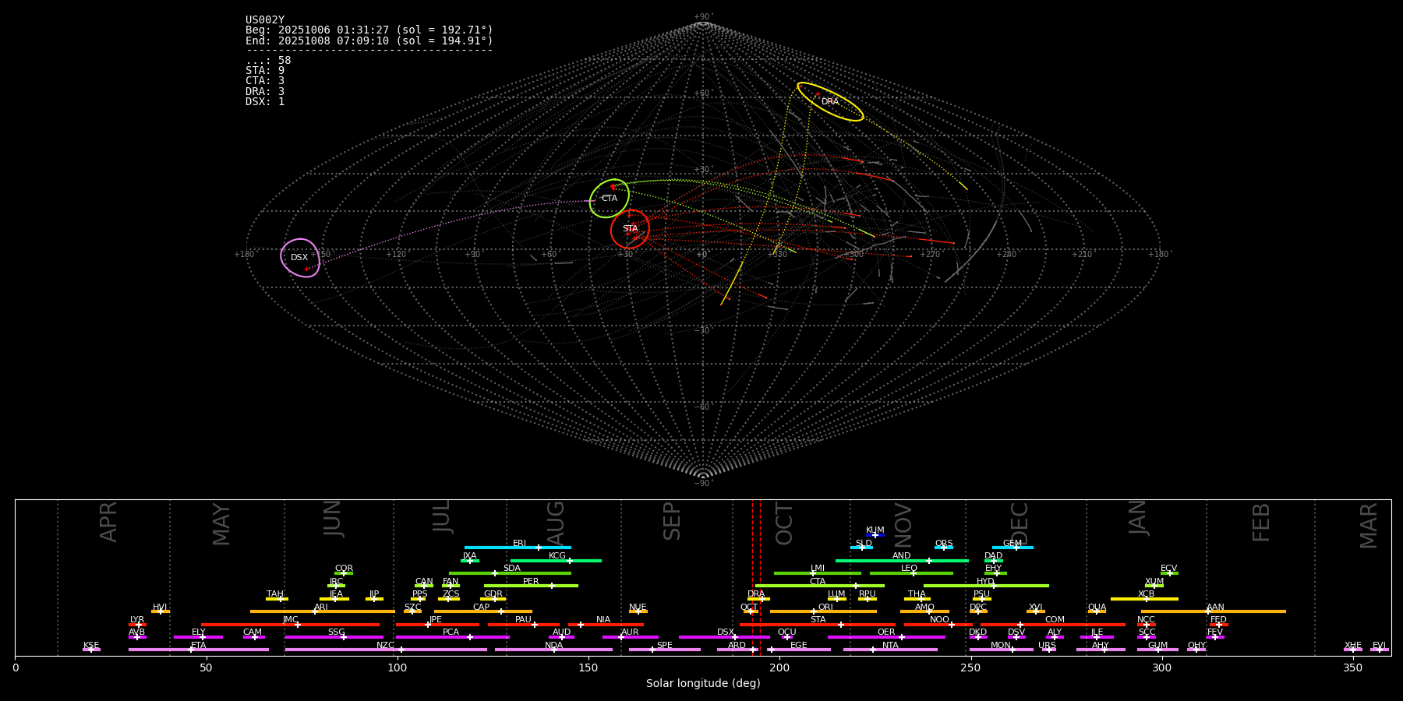Image resolution: width=1403 pixels, height=701 pixels.
Task: Click the ORI shower label in timeline
Action: 825,608
